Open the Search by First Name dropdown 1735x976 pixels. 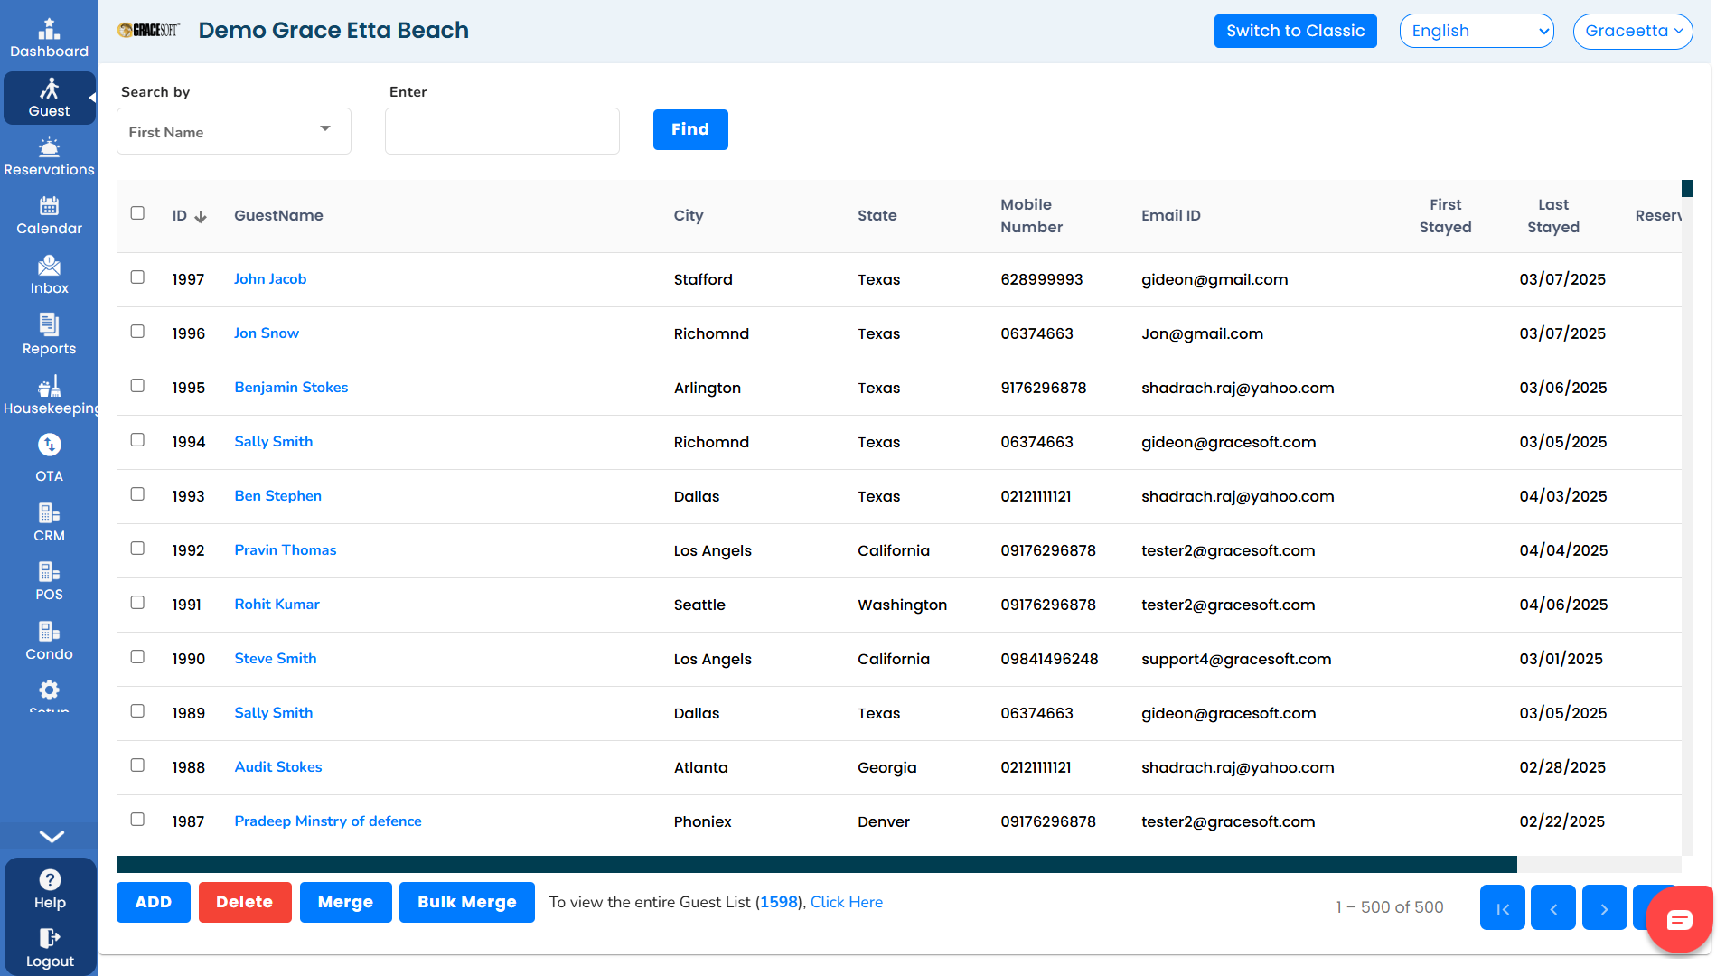coord(233,132)
